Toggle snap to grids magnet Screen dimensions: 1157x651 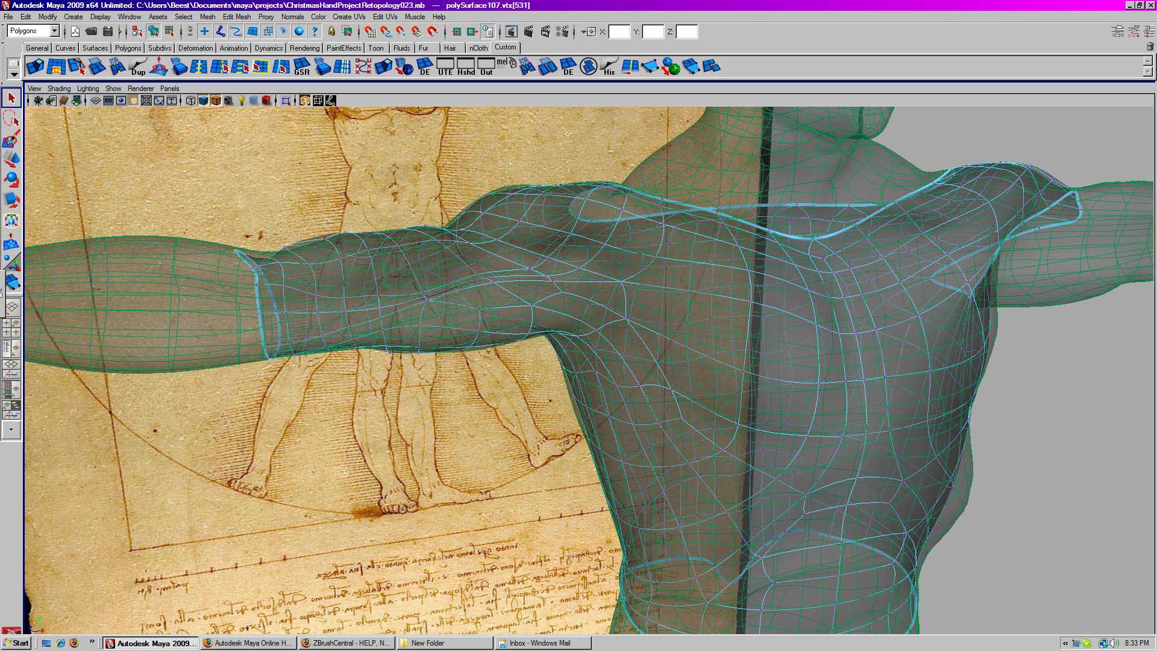point(370,31)
